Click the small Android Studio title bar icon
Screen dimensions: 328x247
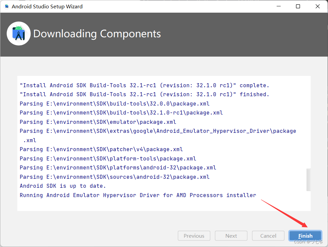point(7,6)
